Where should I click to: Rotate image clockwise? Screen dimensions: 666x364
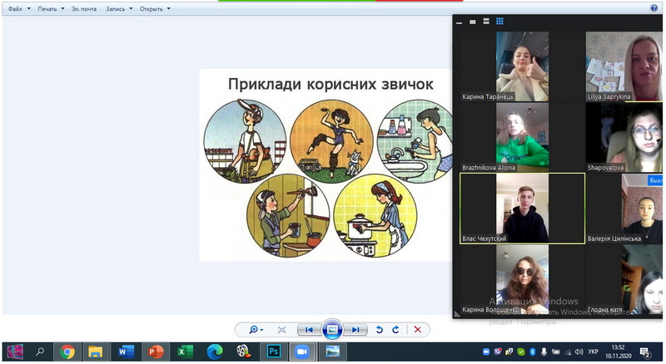(x=395, y=330)
